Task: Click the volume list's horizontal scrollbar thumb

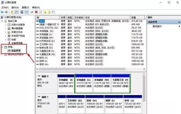Action: [82, 69]
